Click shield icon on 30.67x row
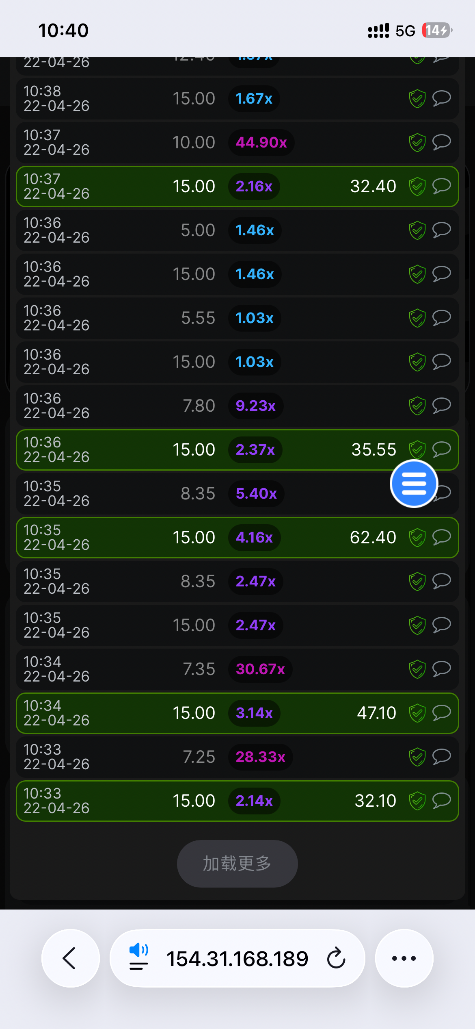Screen dimensions: 475x1029 417,669
